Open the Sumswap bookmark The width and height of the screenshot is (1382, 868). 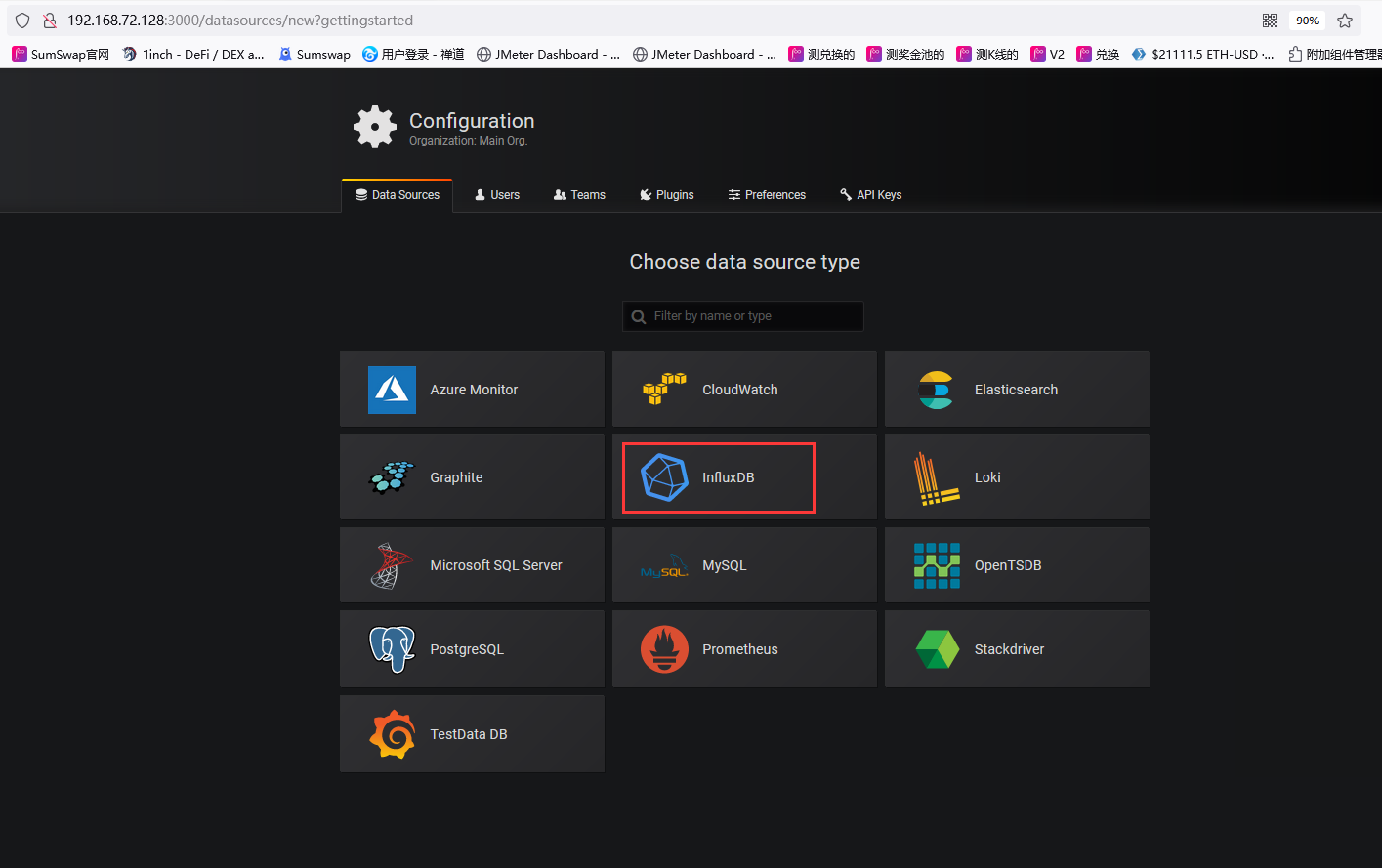[x=314, y=55]
